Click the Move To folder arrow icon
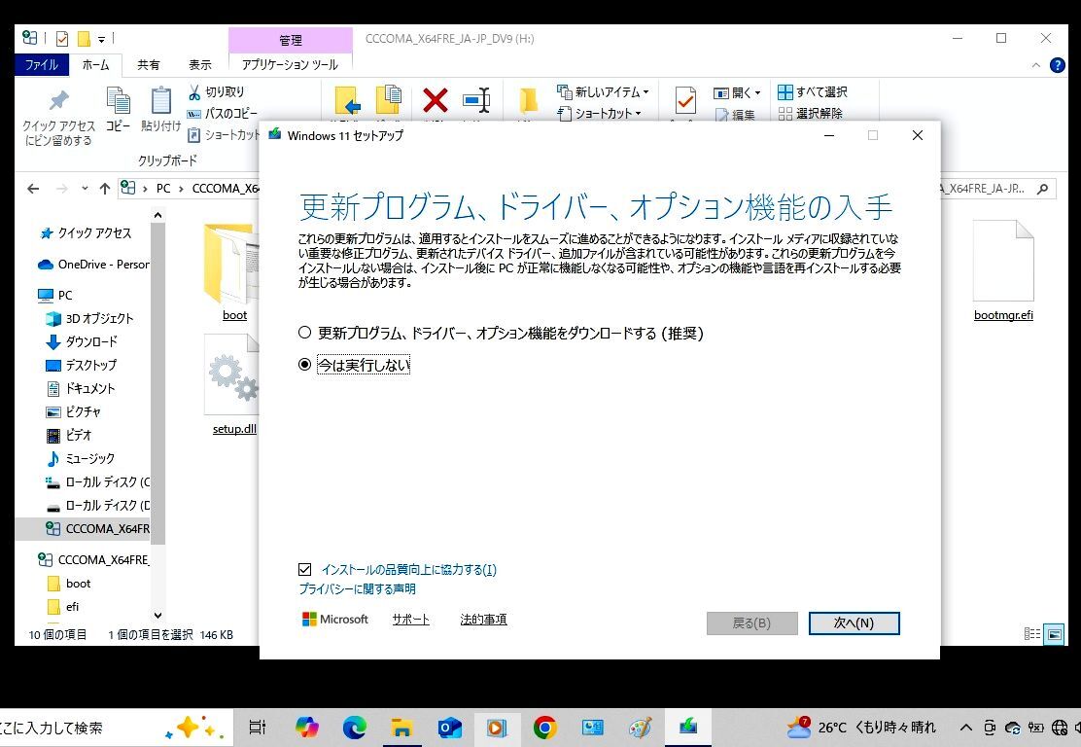 (x=347, y=101)
